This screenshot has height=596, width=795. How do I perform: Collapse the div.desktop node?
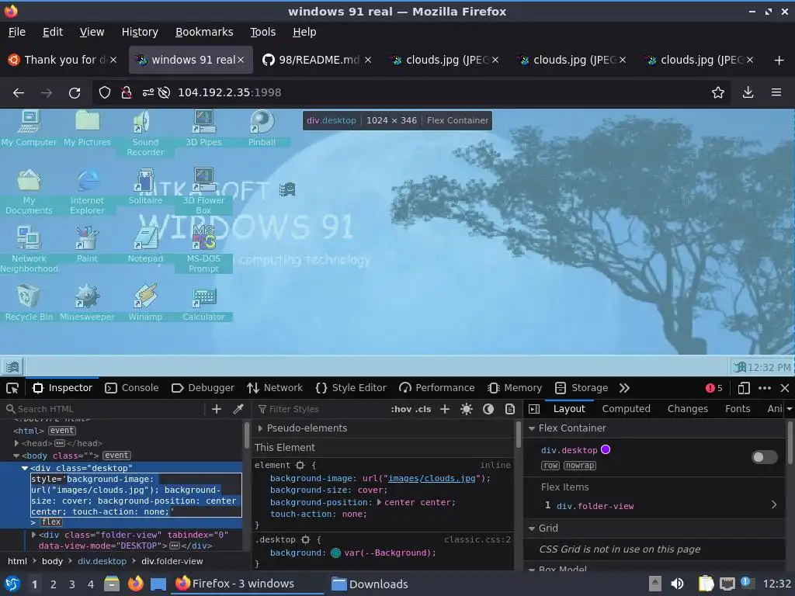pyautogui.click(x=24, y=468)
